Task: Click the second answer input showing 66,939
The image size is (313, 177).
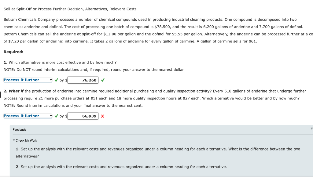Action: pos(83,116)
